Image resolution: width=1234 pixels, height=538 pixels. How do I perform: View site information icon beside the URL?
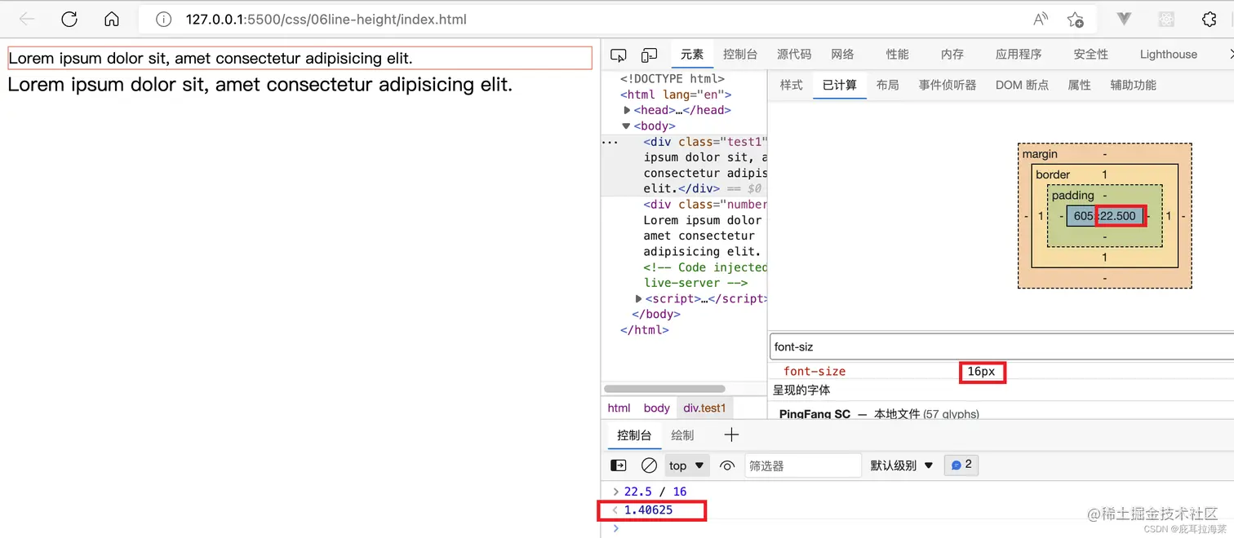(x=163, y=19)
